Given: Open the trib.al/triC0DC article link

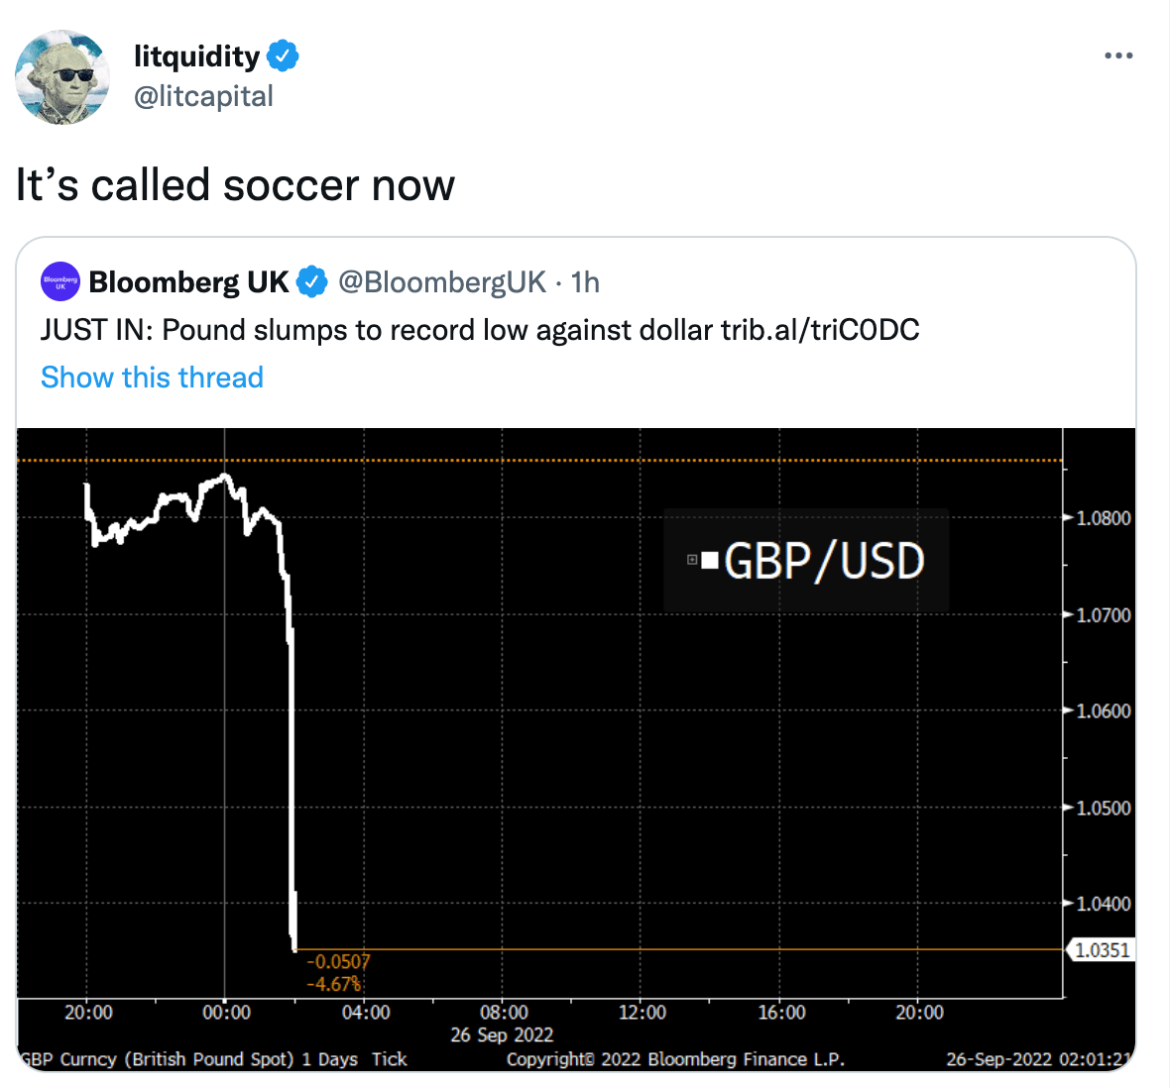Looking at the screenshot, I should [820, 330].
